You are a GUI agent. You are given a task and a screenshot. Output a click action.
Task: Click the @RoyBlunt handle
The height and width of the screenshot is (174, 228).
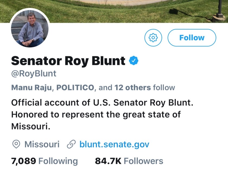[x=34, y=73]
